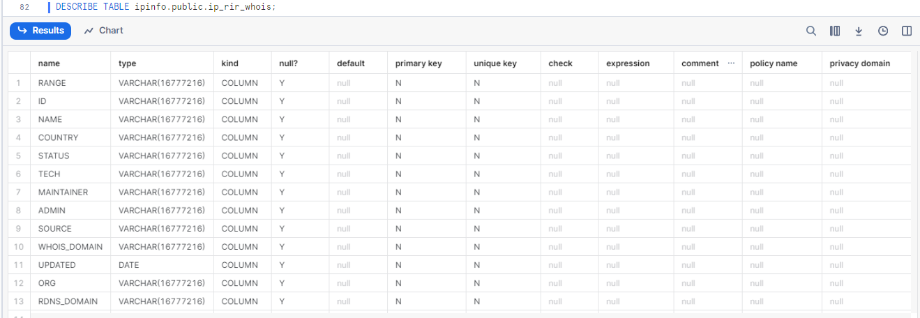The width and height of the screenshot is (920, 318).
Task: Toggle the side panel icon
Action: point(907,31)
